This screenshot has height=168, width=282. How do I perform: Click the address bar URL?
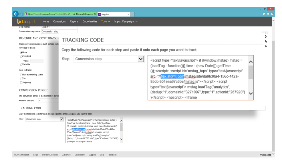47,14
